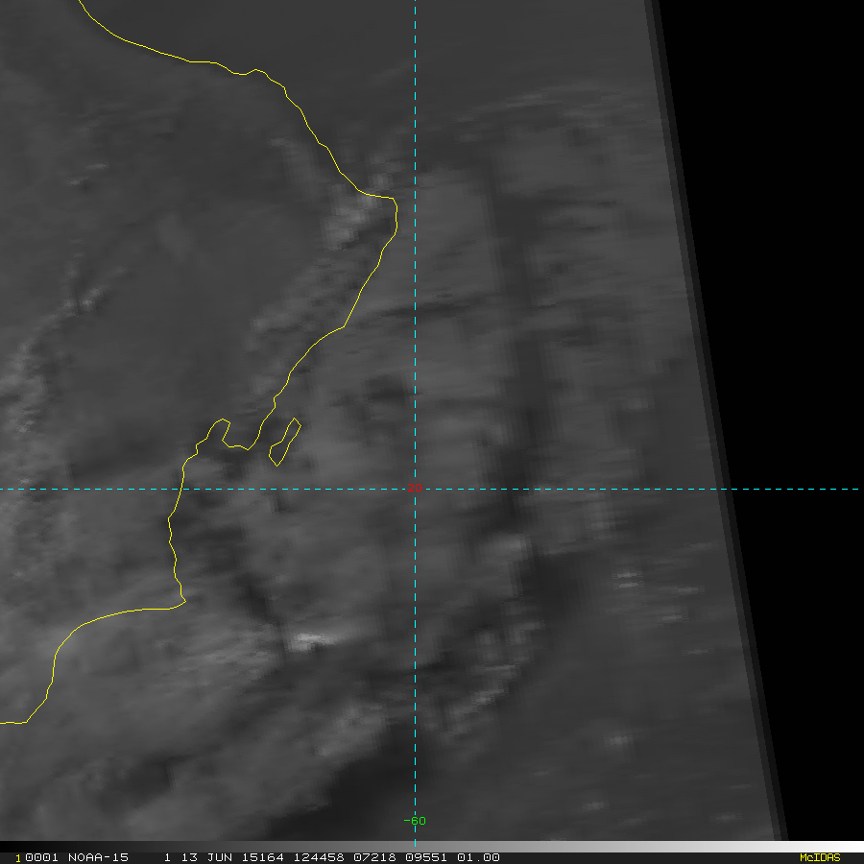Click the yellow McIDAS label
The image size is (864, 864).
point(819,857)
